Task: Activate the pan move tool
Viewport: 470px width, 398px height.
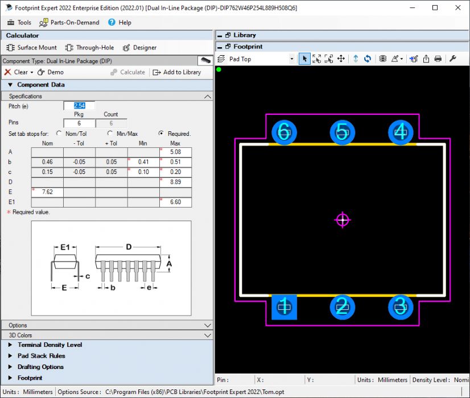Action: coord(341,59)
